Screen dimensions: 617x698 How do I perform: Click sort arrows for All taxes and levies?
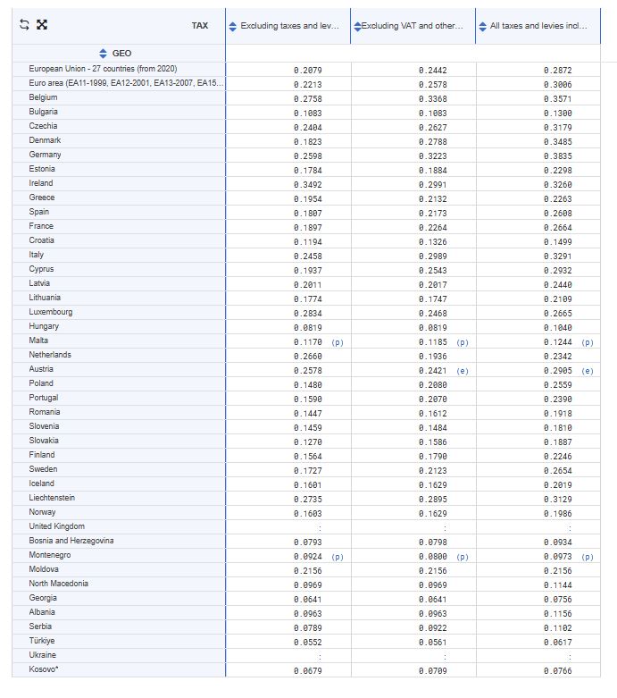click(x=482, y=26)
